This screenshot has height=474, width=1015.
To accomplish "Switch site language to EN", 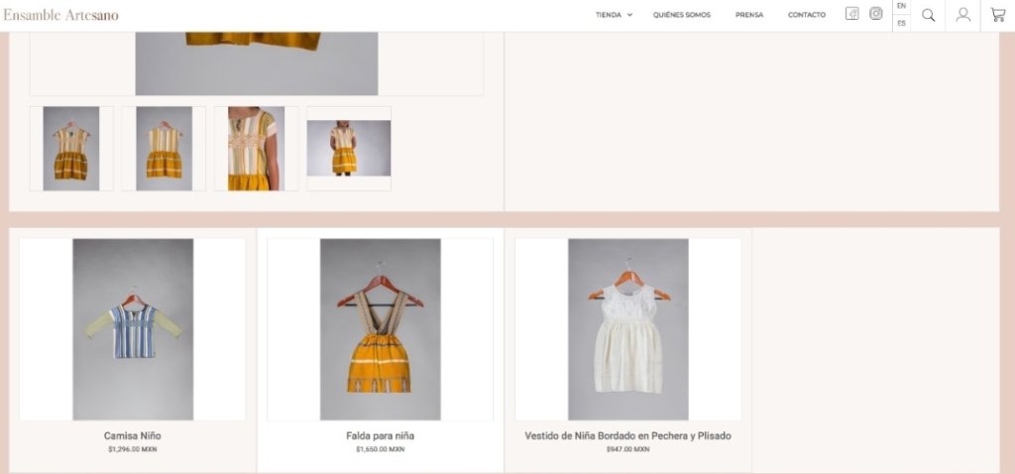I will click(901, 6).
